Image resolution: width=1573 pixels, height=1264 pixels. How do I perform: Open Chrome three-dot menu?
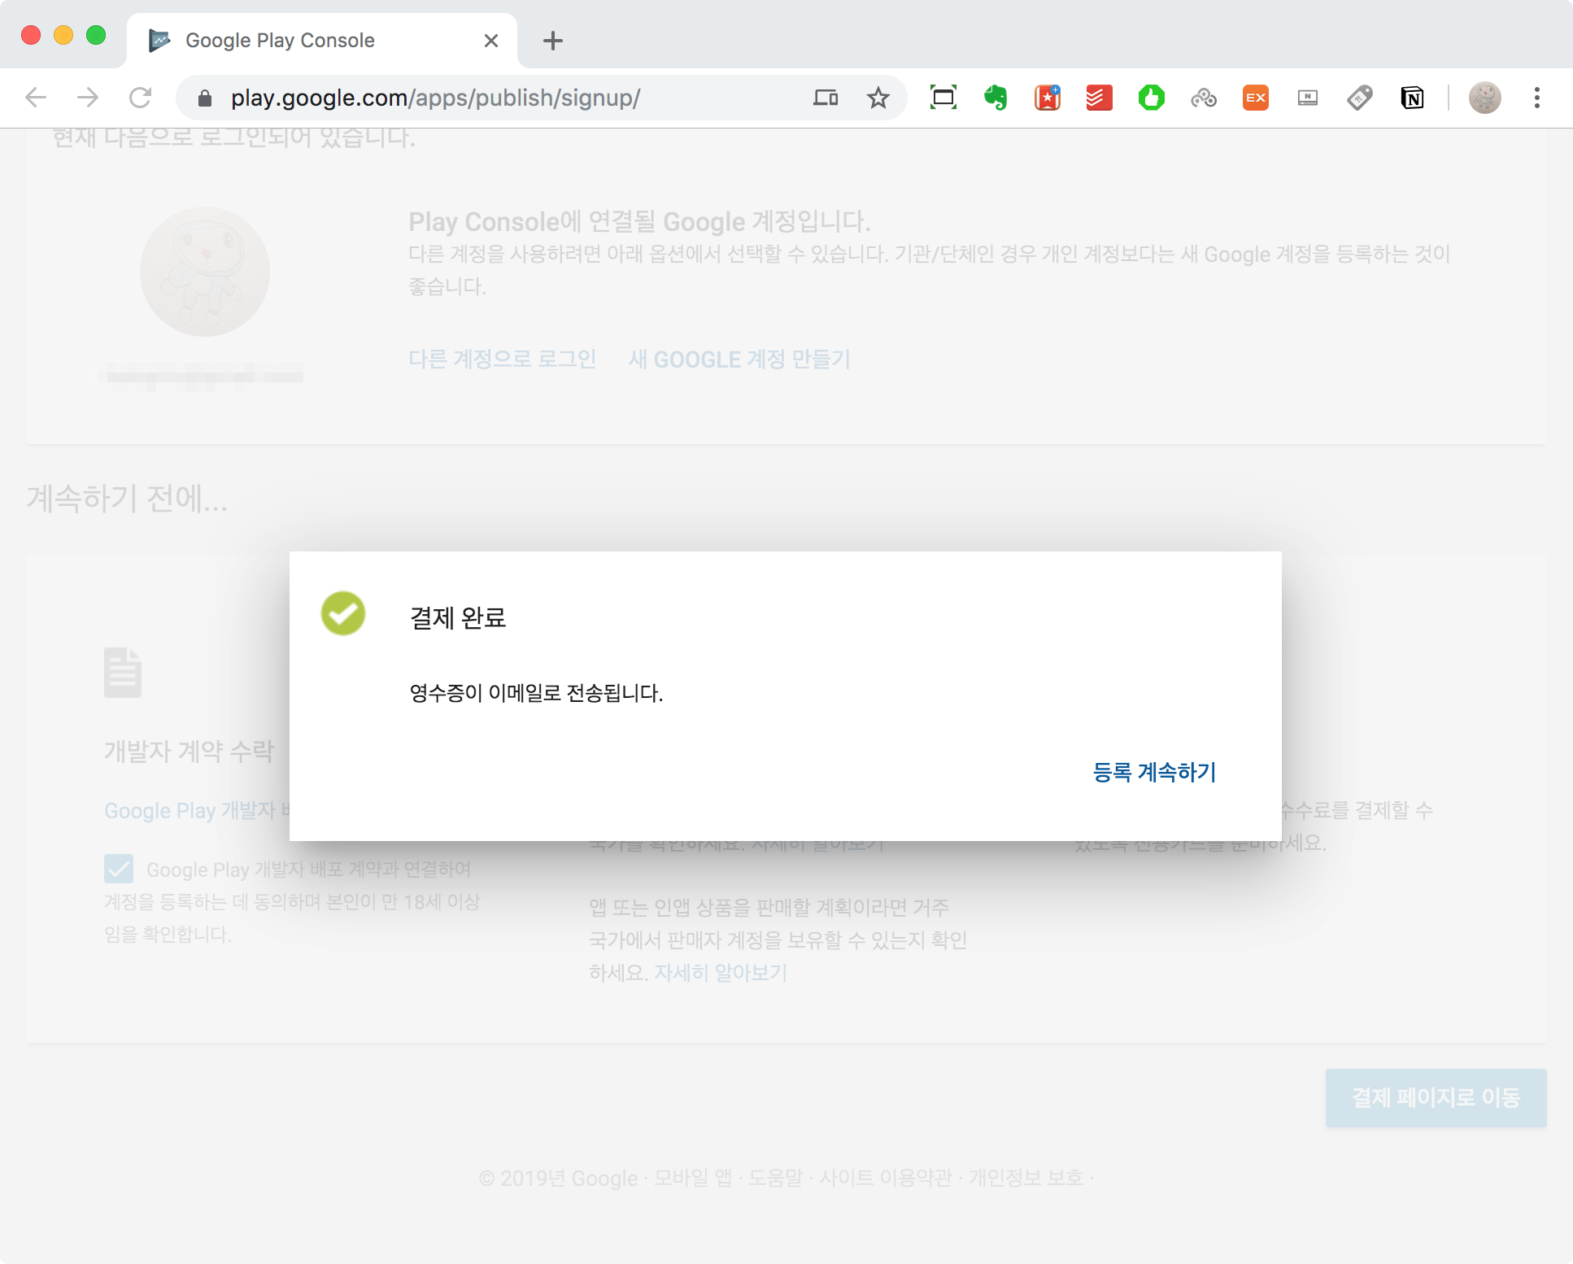click(1536, 98)
